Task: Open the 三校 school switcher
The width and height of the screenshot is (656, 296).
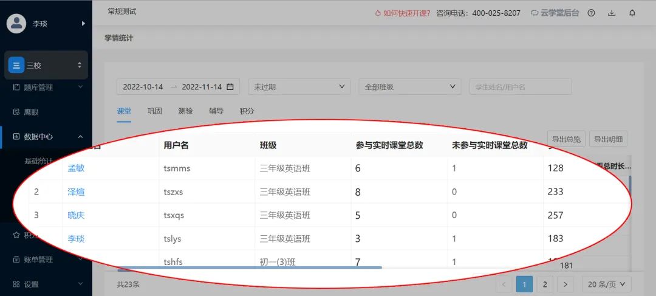Action: click(46, 65)
